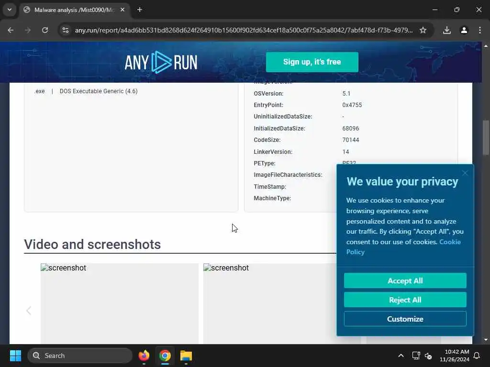Click the Video and screenshots heading
This screenshot has width=490, height=367.
pyautogui.click(x=92, y=244)
